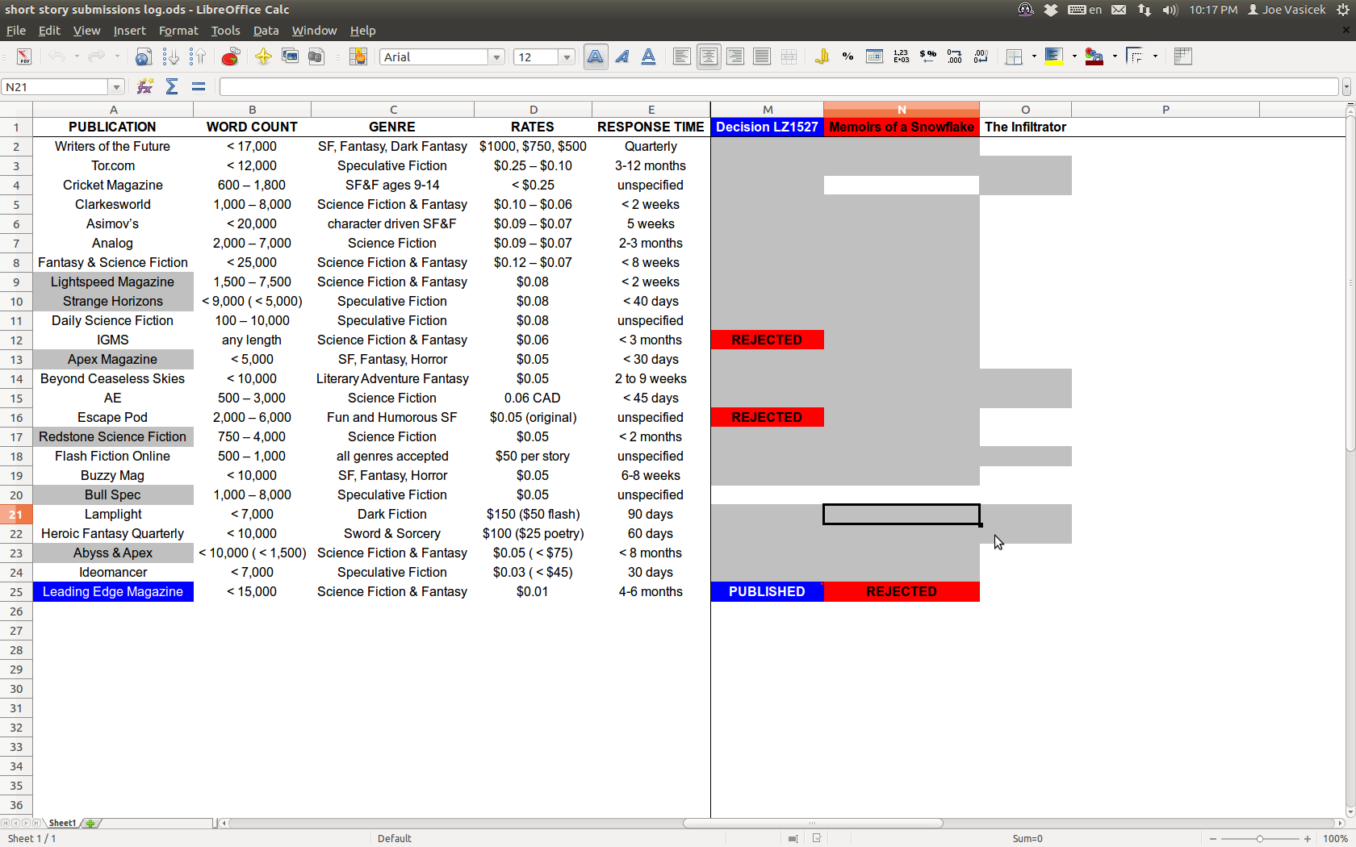1356x847 pixels.
Task: Open the Name Box dropdown arrow
Action: (x=116, y=86)
